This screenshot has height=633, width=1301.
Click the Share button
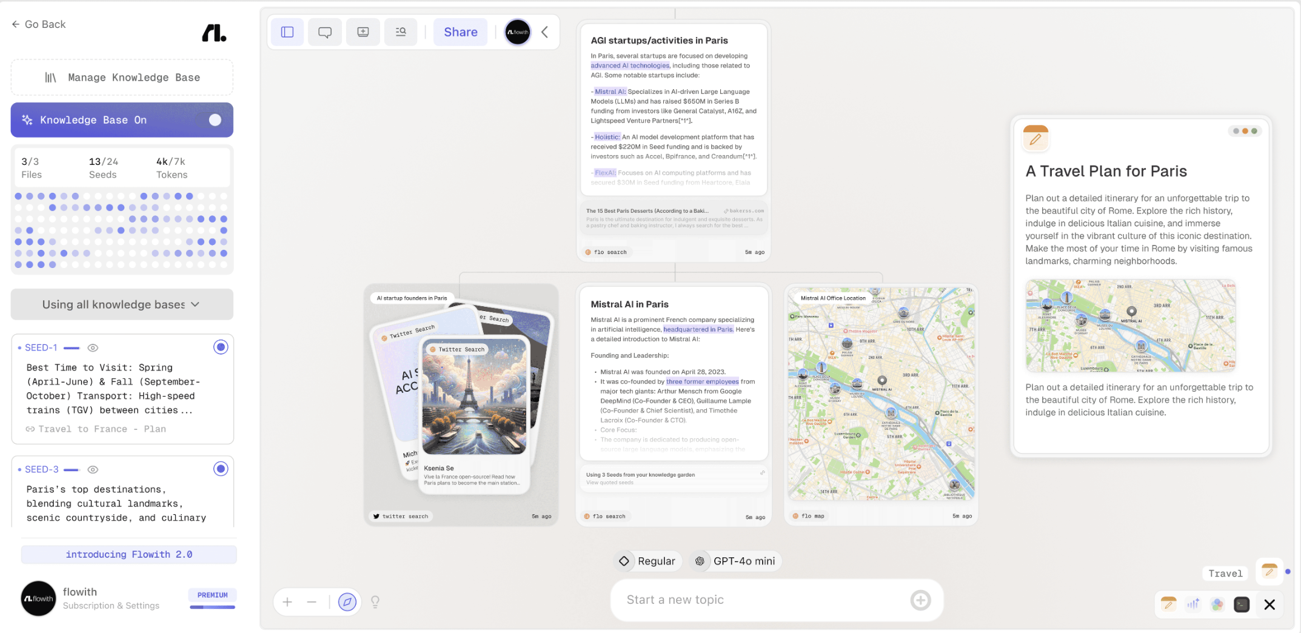click(461, 32)
